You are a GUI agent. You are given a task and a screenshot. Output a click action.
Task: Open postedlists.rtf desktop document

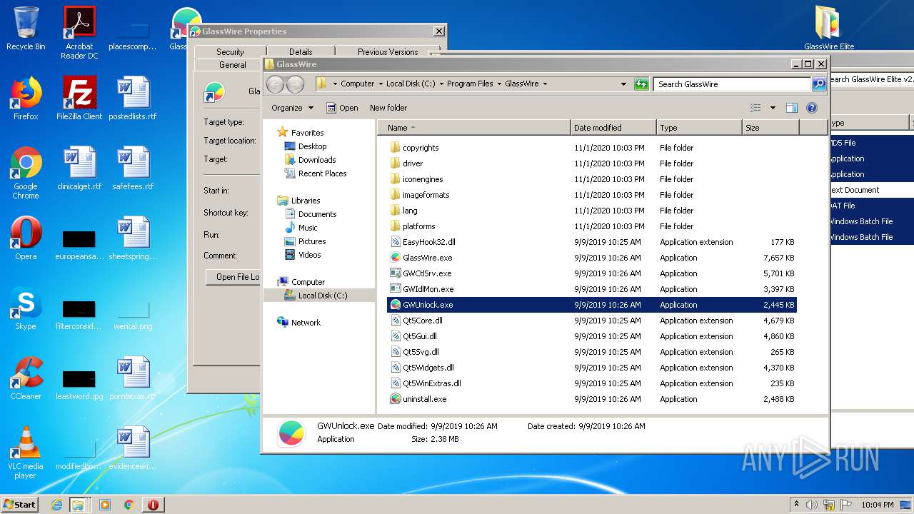(x=133, y=99)
